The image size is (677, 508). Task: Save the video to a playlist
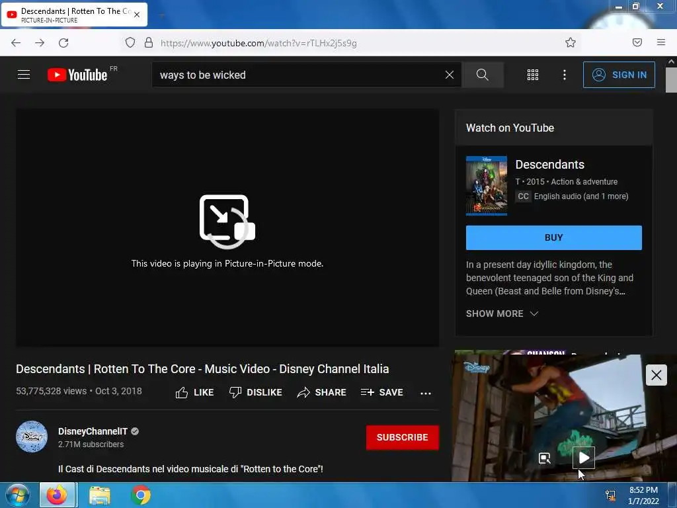(382, 392)
